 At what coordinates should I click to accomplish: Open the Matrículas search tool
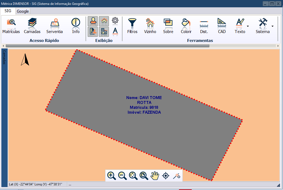point(11,26)
